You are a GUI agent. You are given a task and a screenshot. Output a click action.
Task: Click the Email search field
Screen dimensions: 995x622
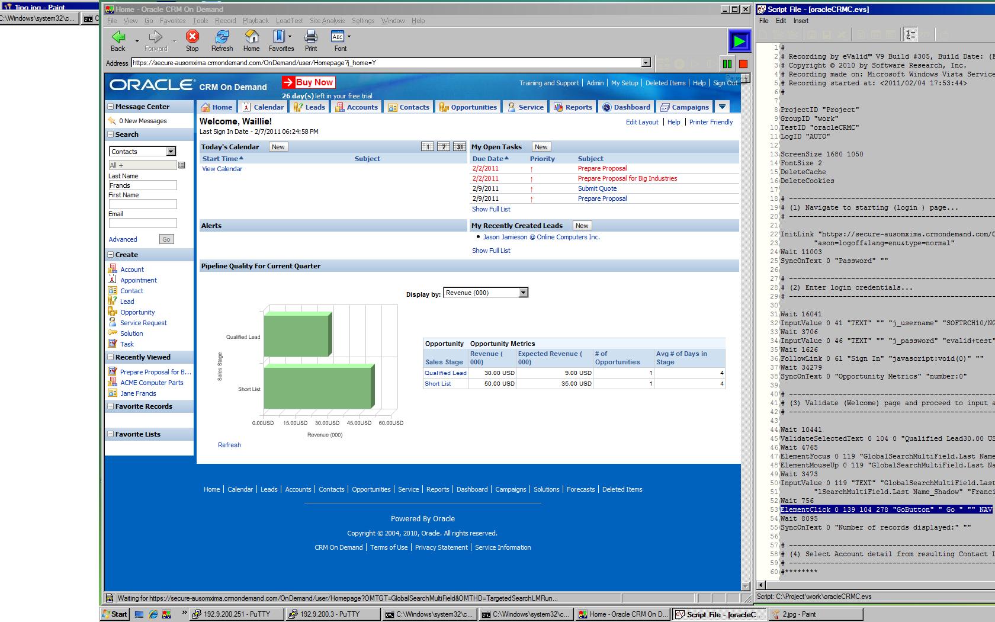coord(143,223)
